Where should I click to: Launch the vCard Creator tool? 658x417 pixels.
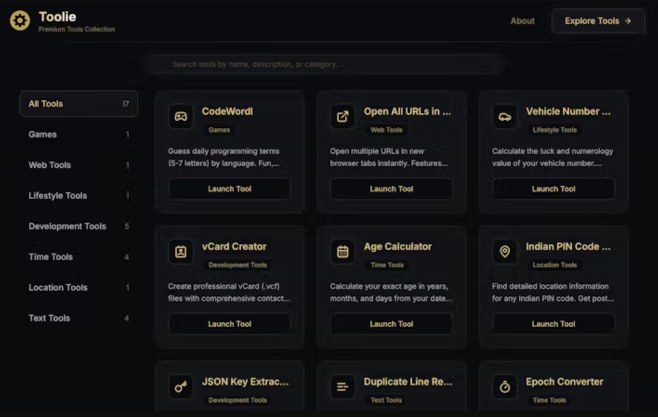point(230,324)
